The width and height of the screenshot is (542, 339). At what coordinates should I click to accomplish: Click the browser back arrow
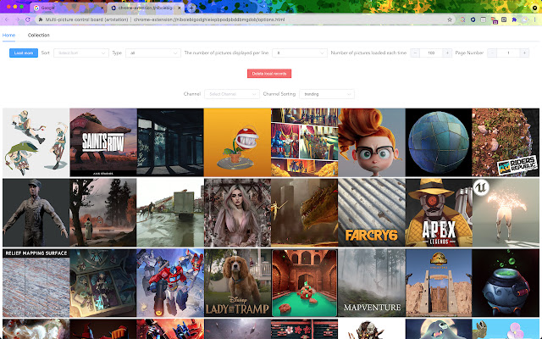[x=7, y=19]
